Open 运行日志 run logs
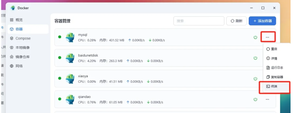 (277, 68)
